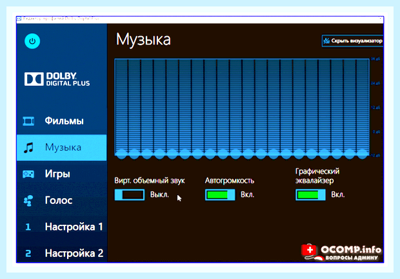
Task: Click the Dolby Digital Plus logo
Action: pyautogui.click(x=57, y=79)
